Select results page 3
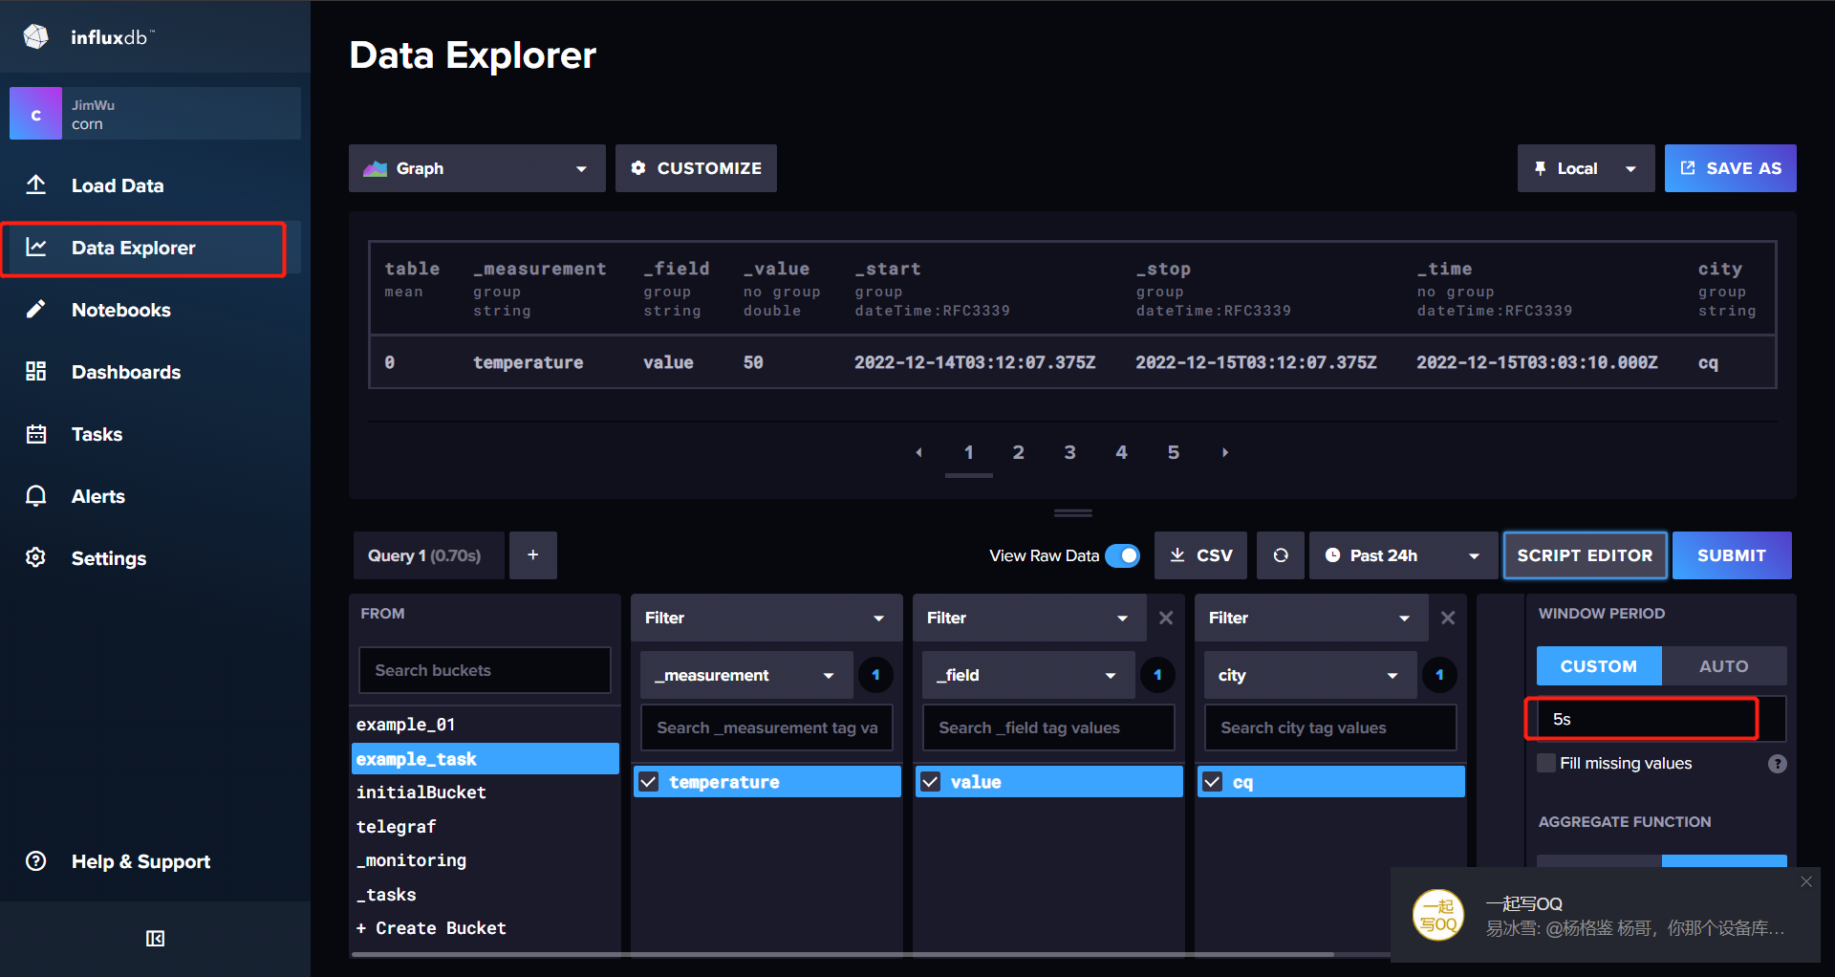The image size is (1835, 977). (x=1070, y=452)
